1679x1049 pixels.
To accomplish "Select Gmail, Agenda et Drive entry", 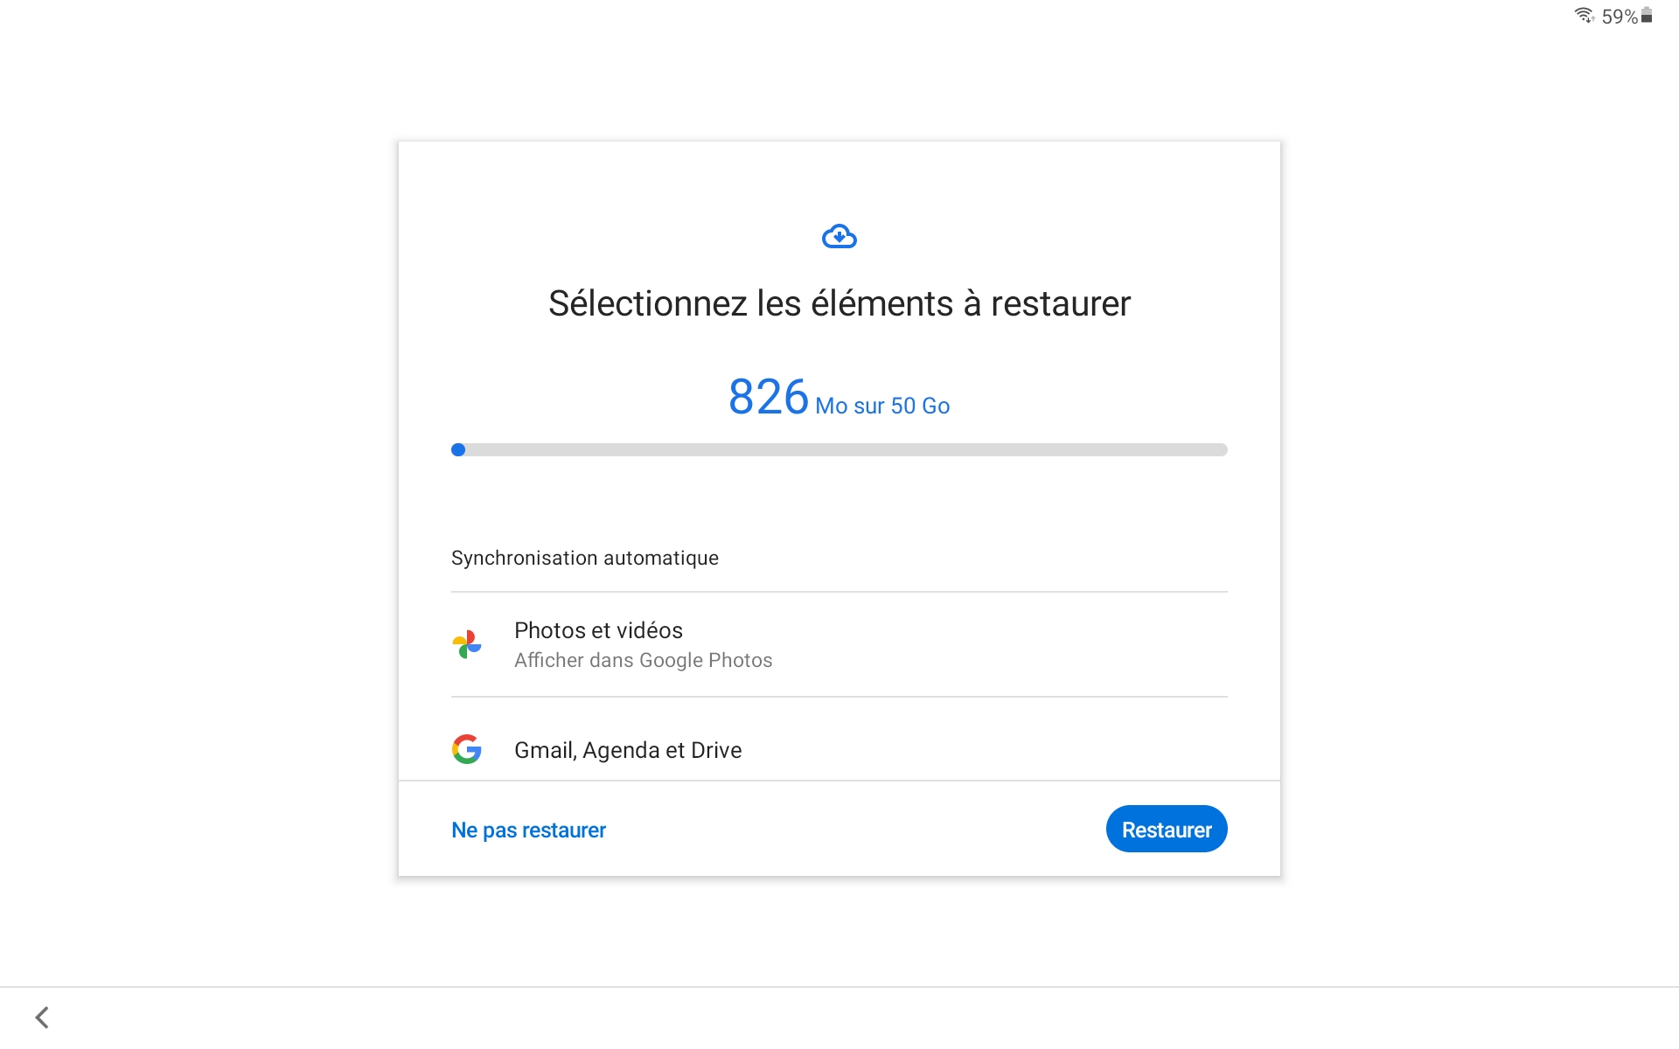I will click(x=628, y=750).
